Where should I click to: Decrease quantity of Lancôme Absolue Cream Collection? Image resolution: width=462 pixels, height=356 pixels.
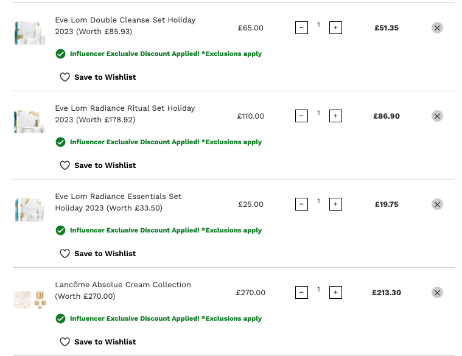point(301,292)
